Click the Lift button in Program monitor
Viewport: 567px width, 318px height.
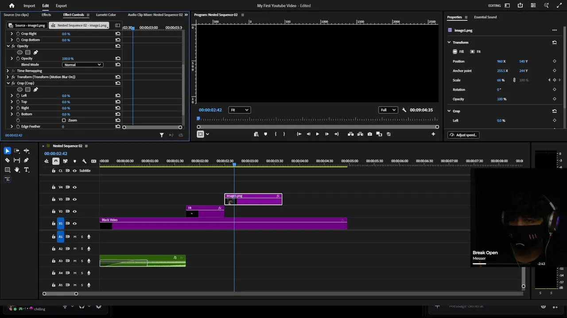pyautogui.click(x=350, y=134)
